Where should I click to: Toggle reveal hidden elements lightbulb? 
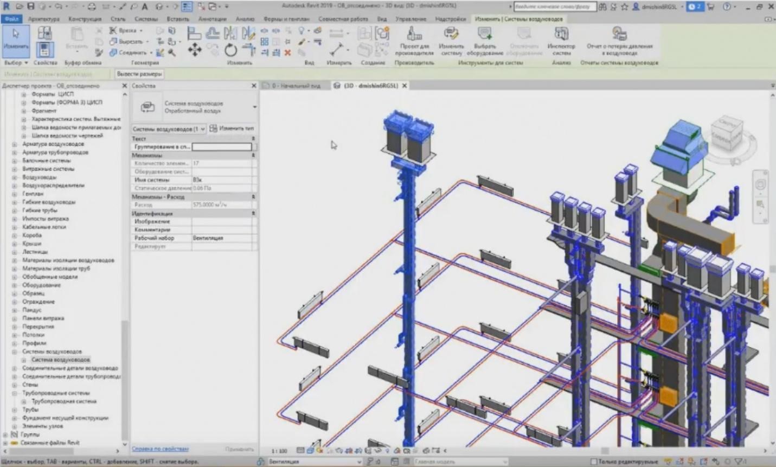point(387,450)
